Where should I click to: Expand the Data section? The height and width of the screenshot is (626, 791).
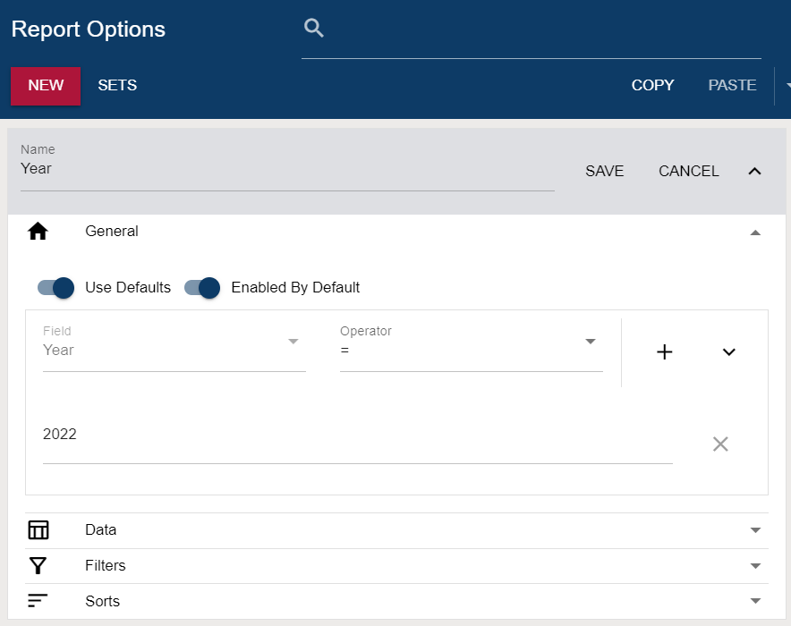pos(755,529)
